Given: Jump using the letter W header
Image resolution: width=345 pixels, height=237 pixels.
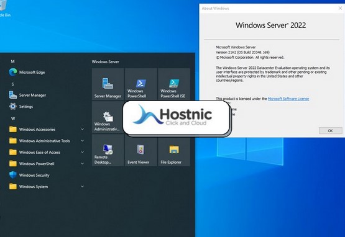Looking at the screenshot, I should click(13, 118).
